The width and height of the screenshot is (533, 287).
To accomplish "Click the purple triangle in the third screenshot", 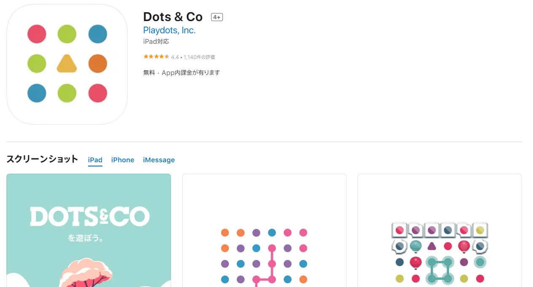I will [431, 246].
